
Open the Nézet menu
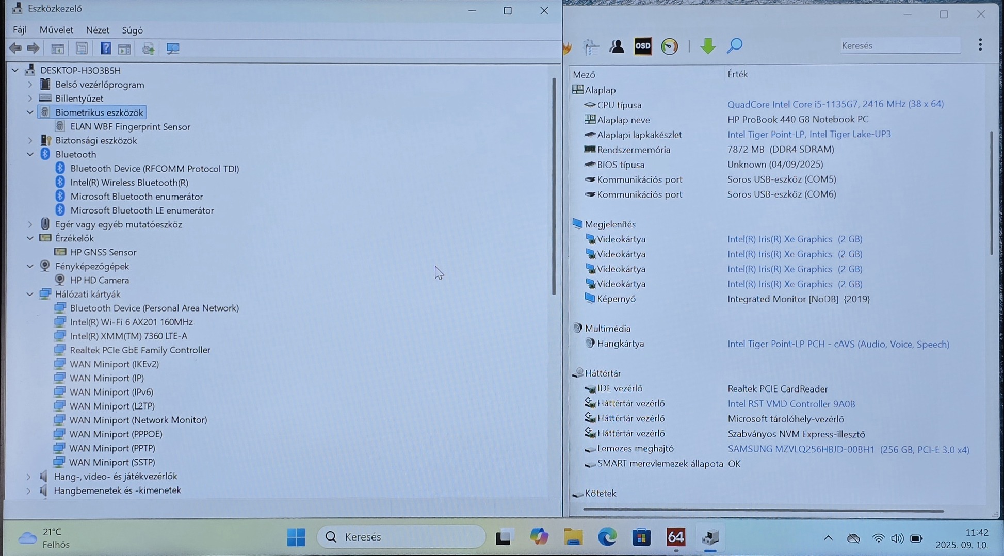pyautogui.click(x=98, y=30)
